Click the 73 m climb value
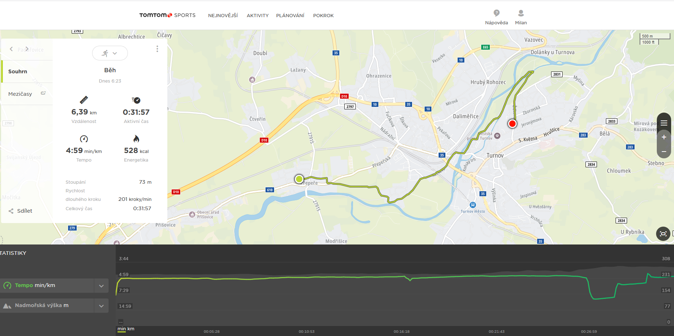 (145, 182)
